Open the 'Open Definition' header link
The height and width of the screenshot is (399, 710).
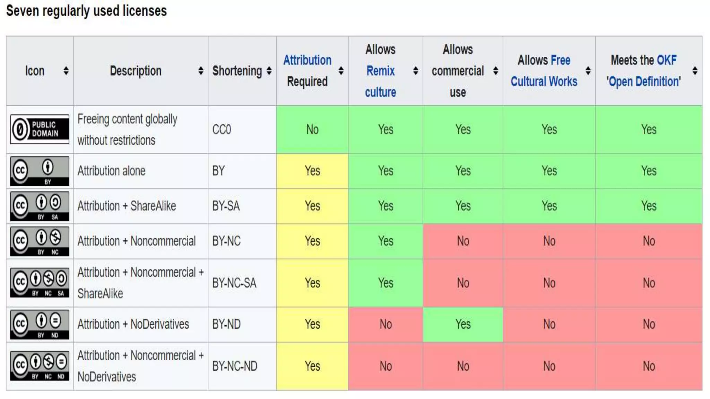pos(643,82)
